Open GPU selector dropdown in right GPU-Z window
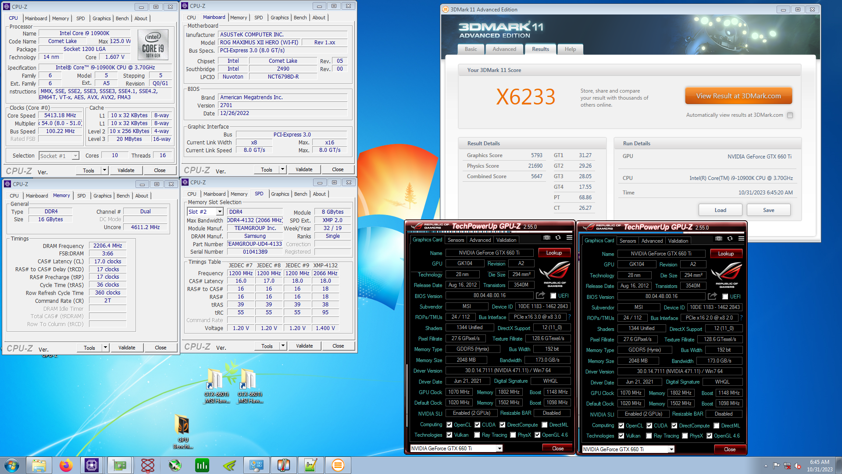The image size is (842, 474). coord(671,449)
